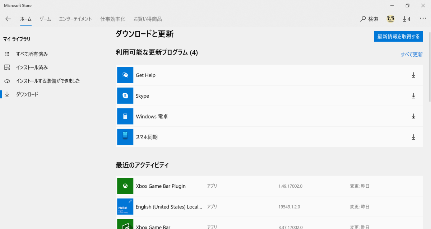Screen dimensions: 431x229
Task: Open the user account avatar
Action: click(x=390, y=19)
